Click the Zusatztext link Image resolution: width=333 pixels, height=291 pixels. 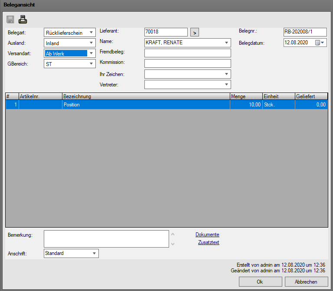click(209, 242)
